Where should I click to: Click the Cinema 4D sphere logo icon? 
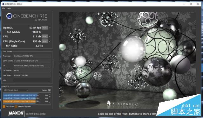point(9,16)
